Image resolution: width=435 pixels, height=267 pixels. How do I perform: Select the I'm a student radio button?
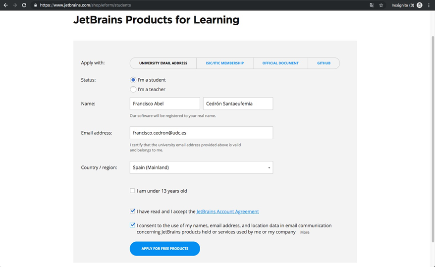click(133, 80)
